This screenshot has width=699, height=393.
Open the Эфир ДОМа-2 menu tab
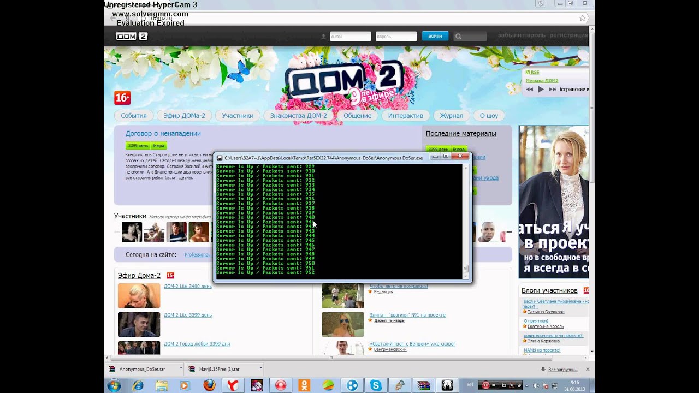pos(184,116)
